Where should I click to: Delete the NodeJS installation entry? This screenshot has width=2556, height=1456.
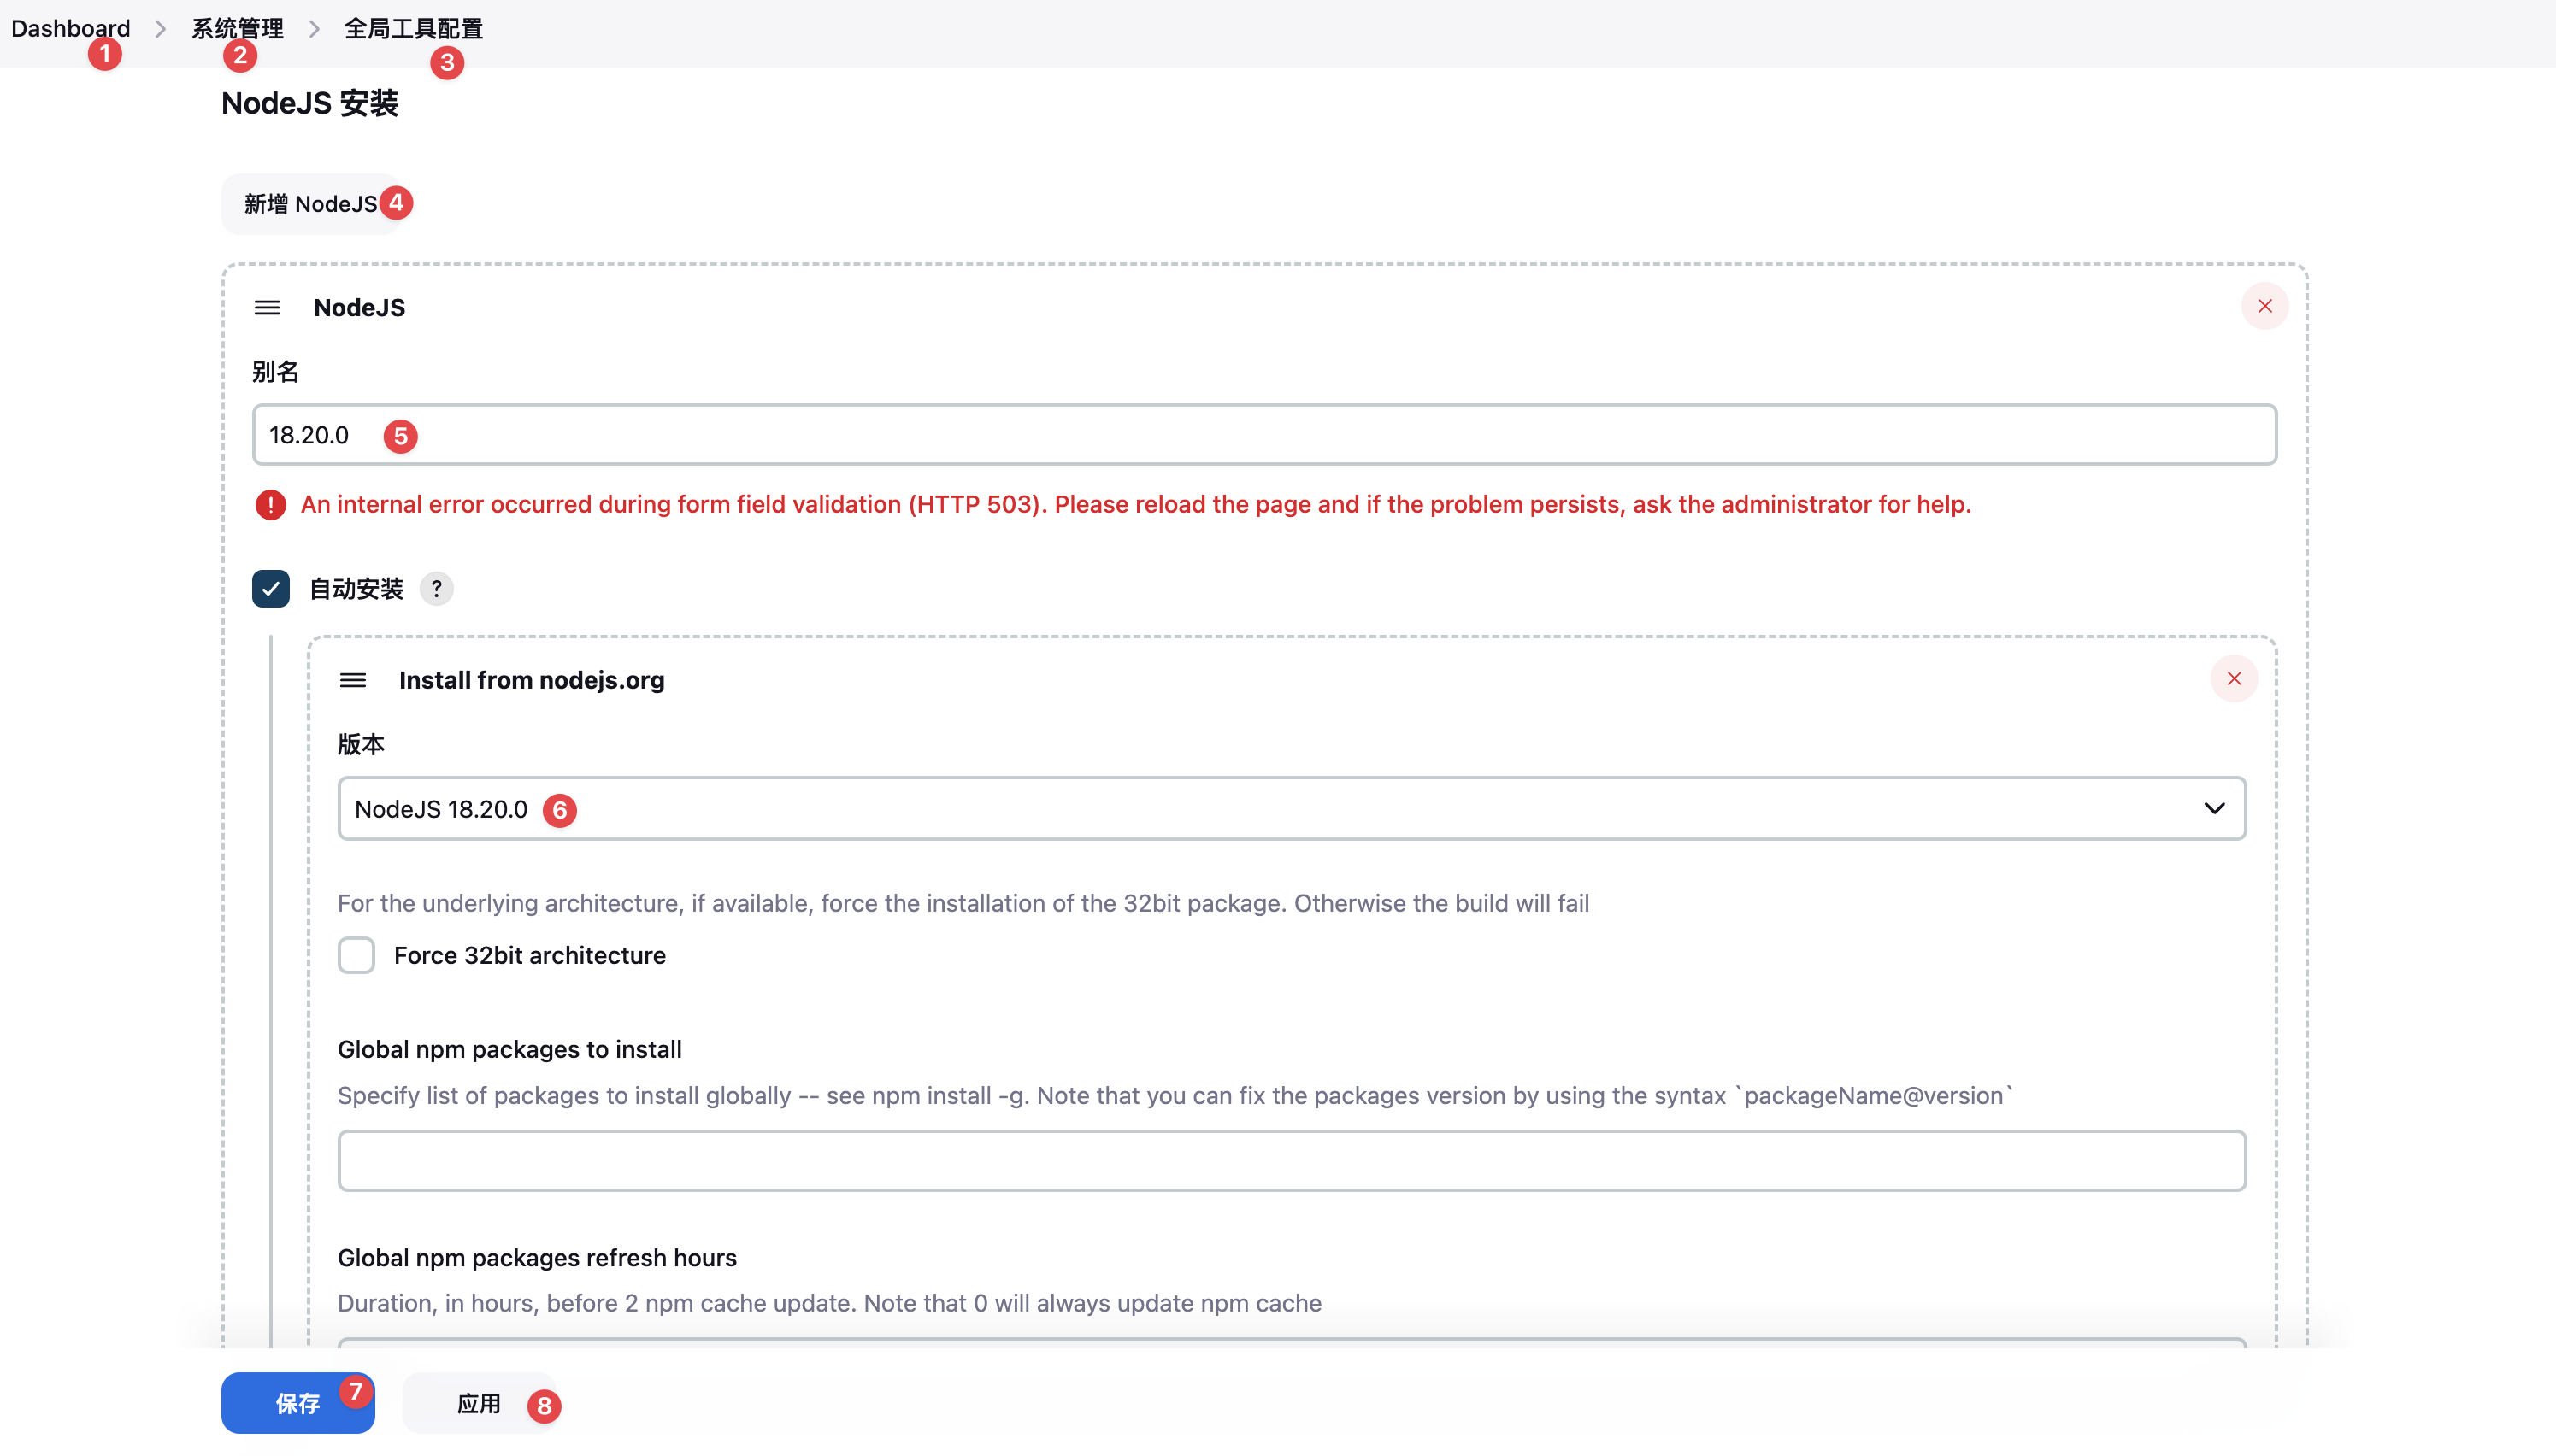(2264, 306)
